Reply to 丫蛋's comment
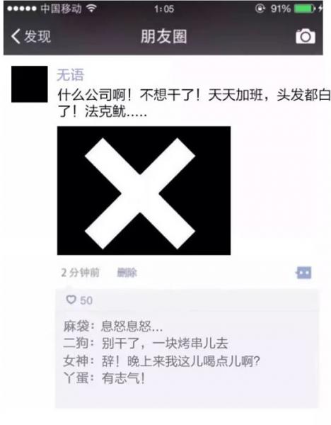 (104, 378)
